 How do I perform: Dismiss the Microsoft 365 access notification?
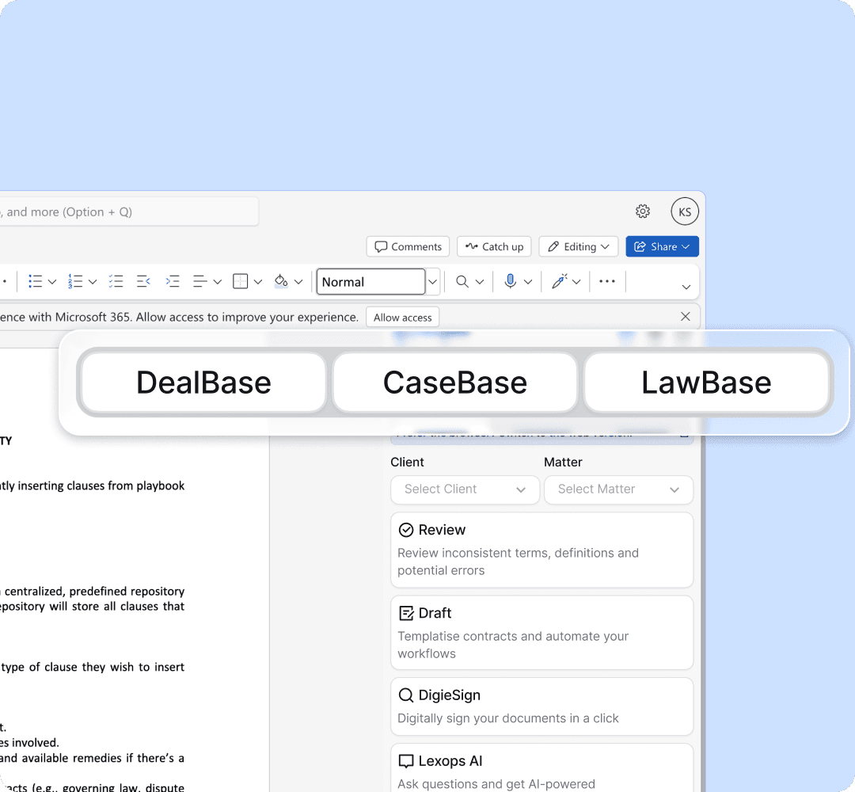[686, 316]
